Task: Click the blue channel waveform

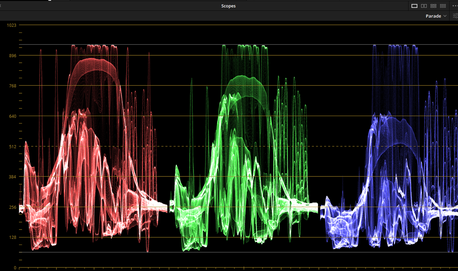Action: pos(389,148)
